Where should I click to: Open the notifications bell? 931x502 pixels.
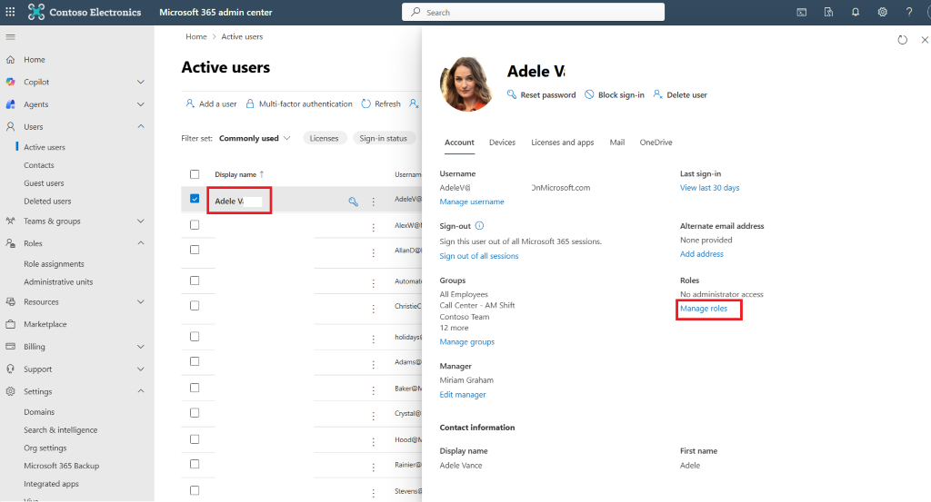(x=856, y=12)
